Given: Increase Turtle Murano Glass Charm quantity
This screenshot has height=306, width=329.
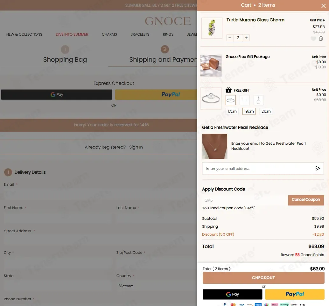Looking at the screenshot, I should tap(246, 38).
